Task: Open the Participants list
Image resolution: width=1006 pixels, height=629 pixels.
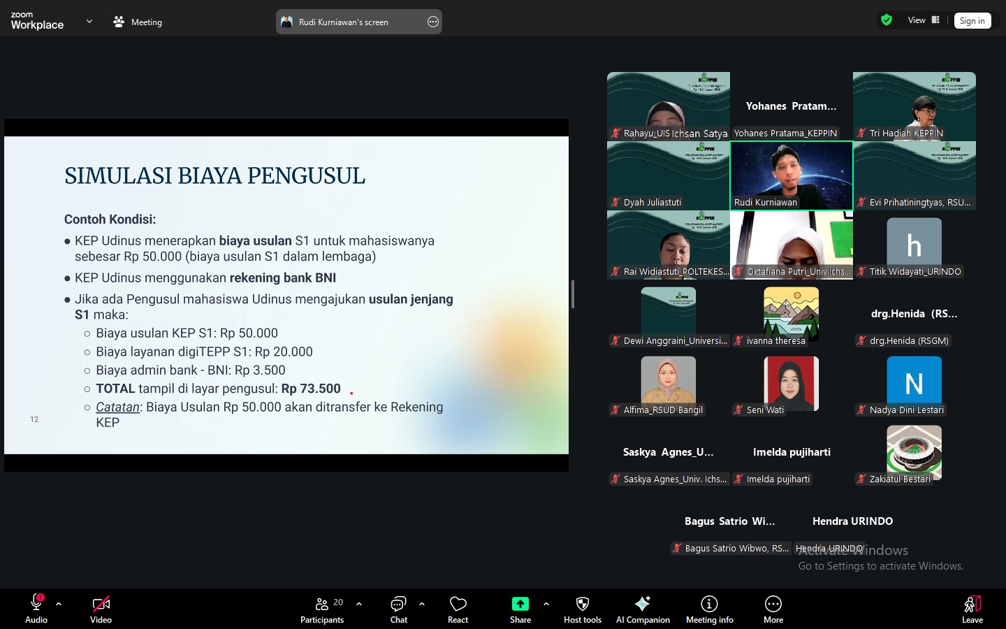Action: pos(322,609)
